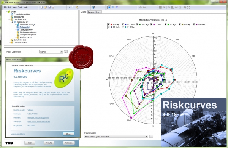Click the Cumulation sets tree icon

(12, 40)
